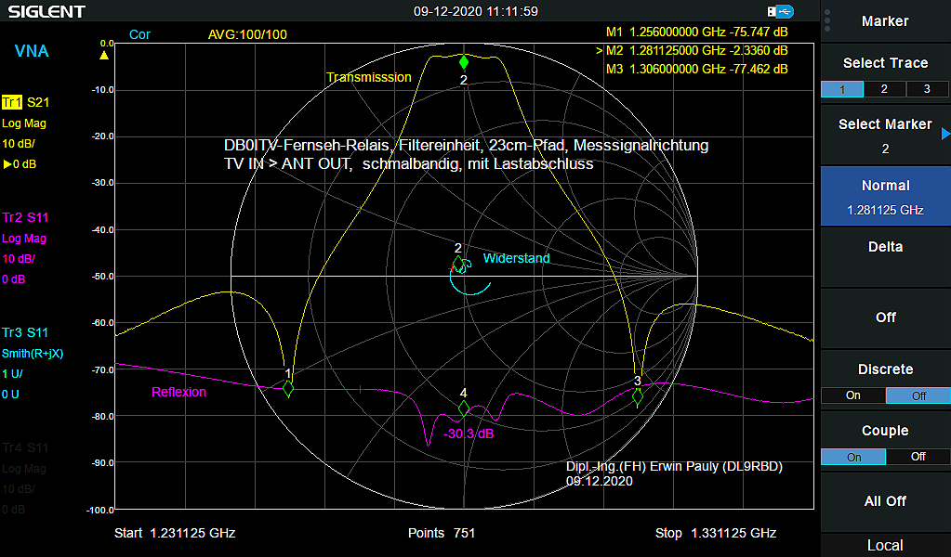Select green marker 3 diamond on the right notch
Screen dimensions: 951x557
click(638, 396)
